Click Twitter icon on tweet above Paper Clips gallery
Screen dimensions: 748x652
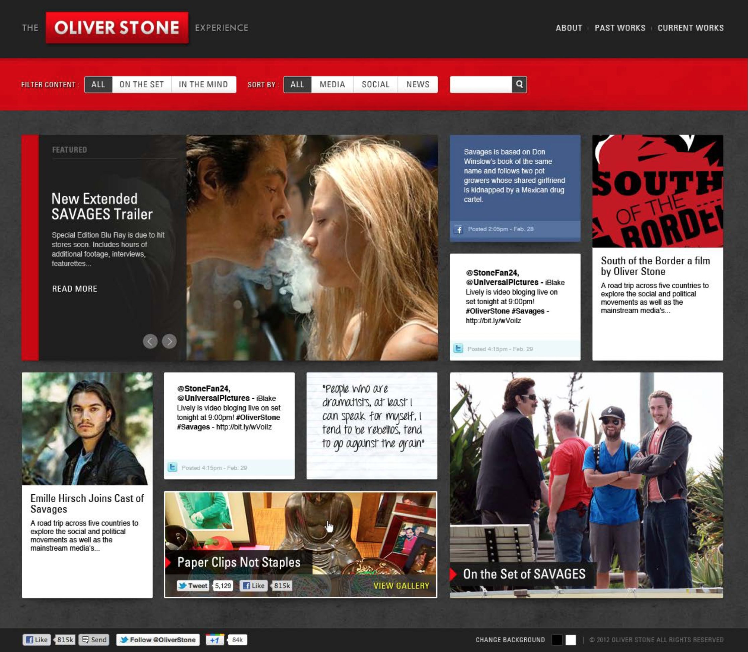click(x=172, y=467)
